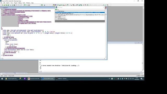Open the View menu
The width and height of the screenshot is (167, 94).
point(11,3)
